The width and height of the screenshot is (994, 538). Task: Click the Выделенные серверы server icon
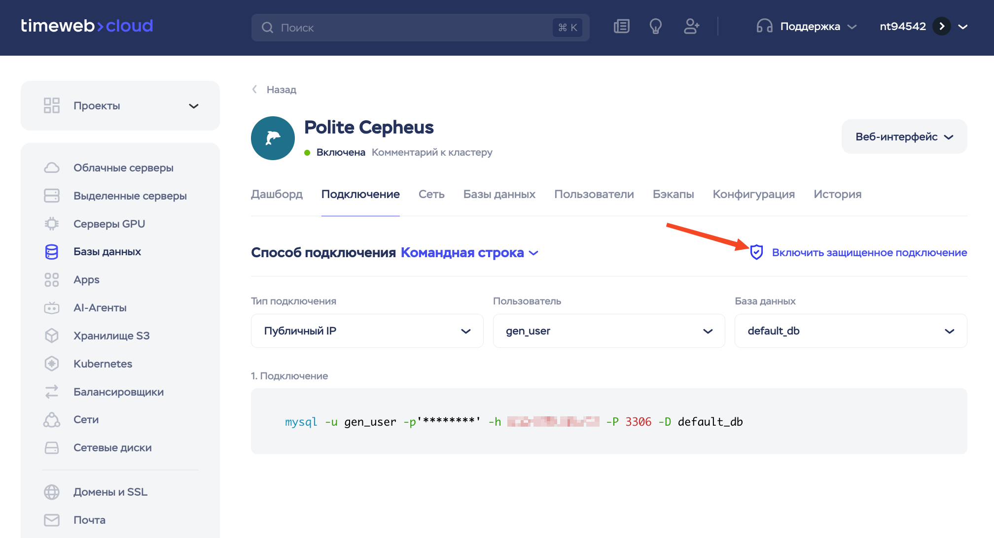coord(52,196)
